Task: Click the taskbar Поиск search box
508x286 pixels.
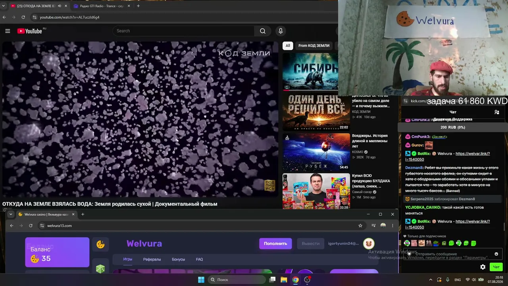Action: tap(237, 280)
